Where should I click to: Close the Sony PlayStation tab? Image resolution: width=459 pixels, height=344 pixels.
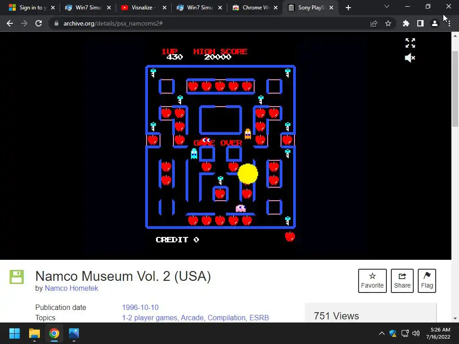331,8
